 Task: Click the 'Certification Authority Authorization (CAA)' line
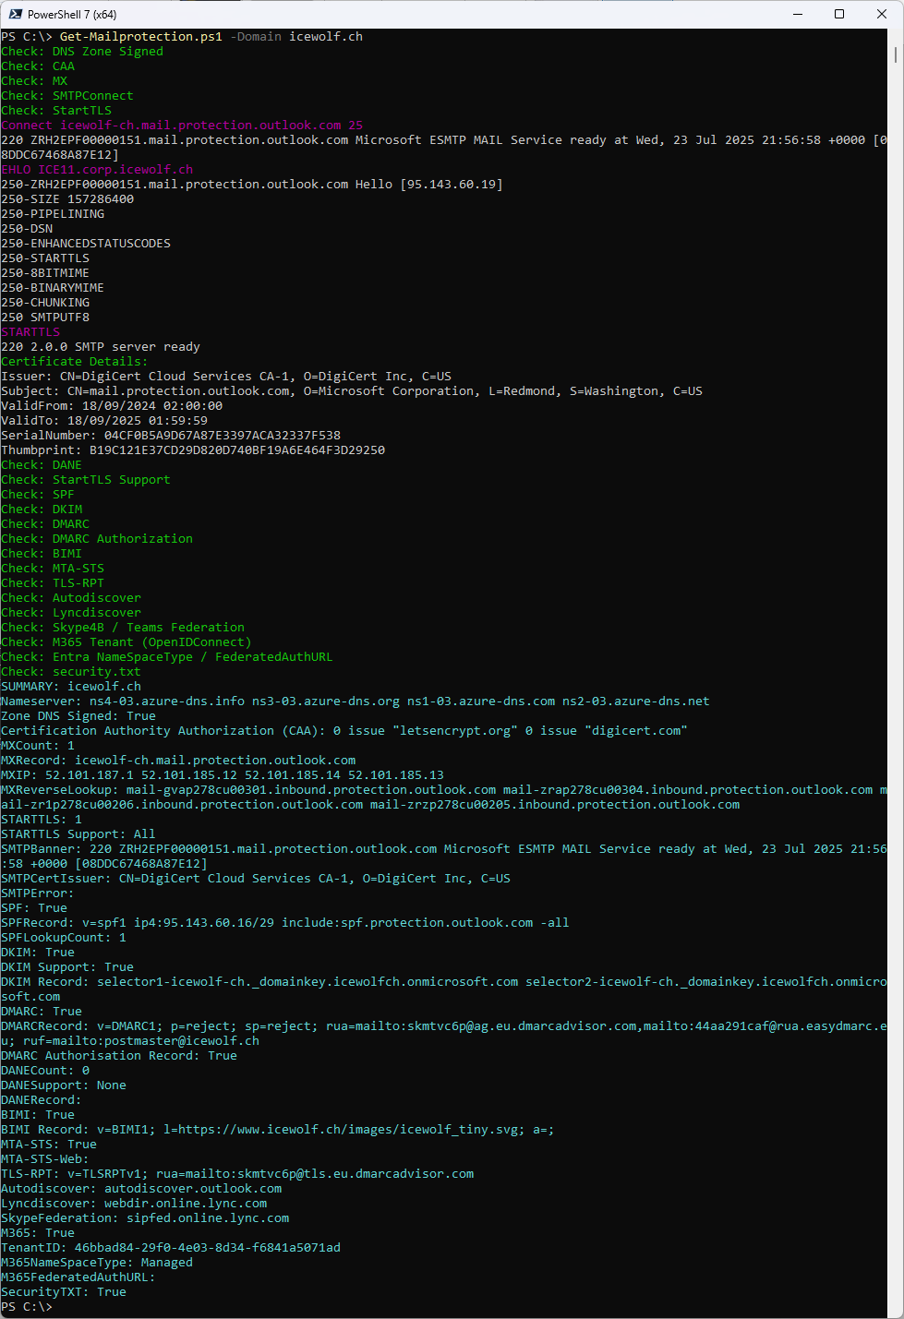(x=344, y=731)
